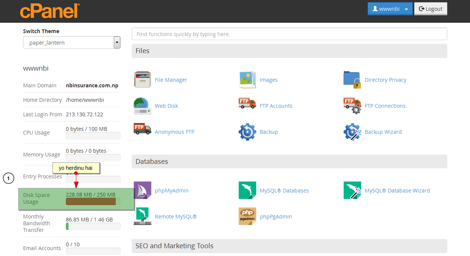The image size is (470, 256).
Task: Open the MySQL Database Wizard icon
Action: pos(352,191)
